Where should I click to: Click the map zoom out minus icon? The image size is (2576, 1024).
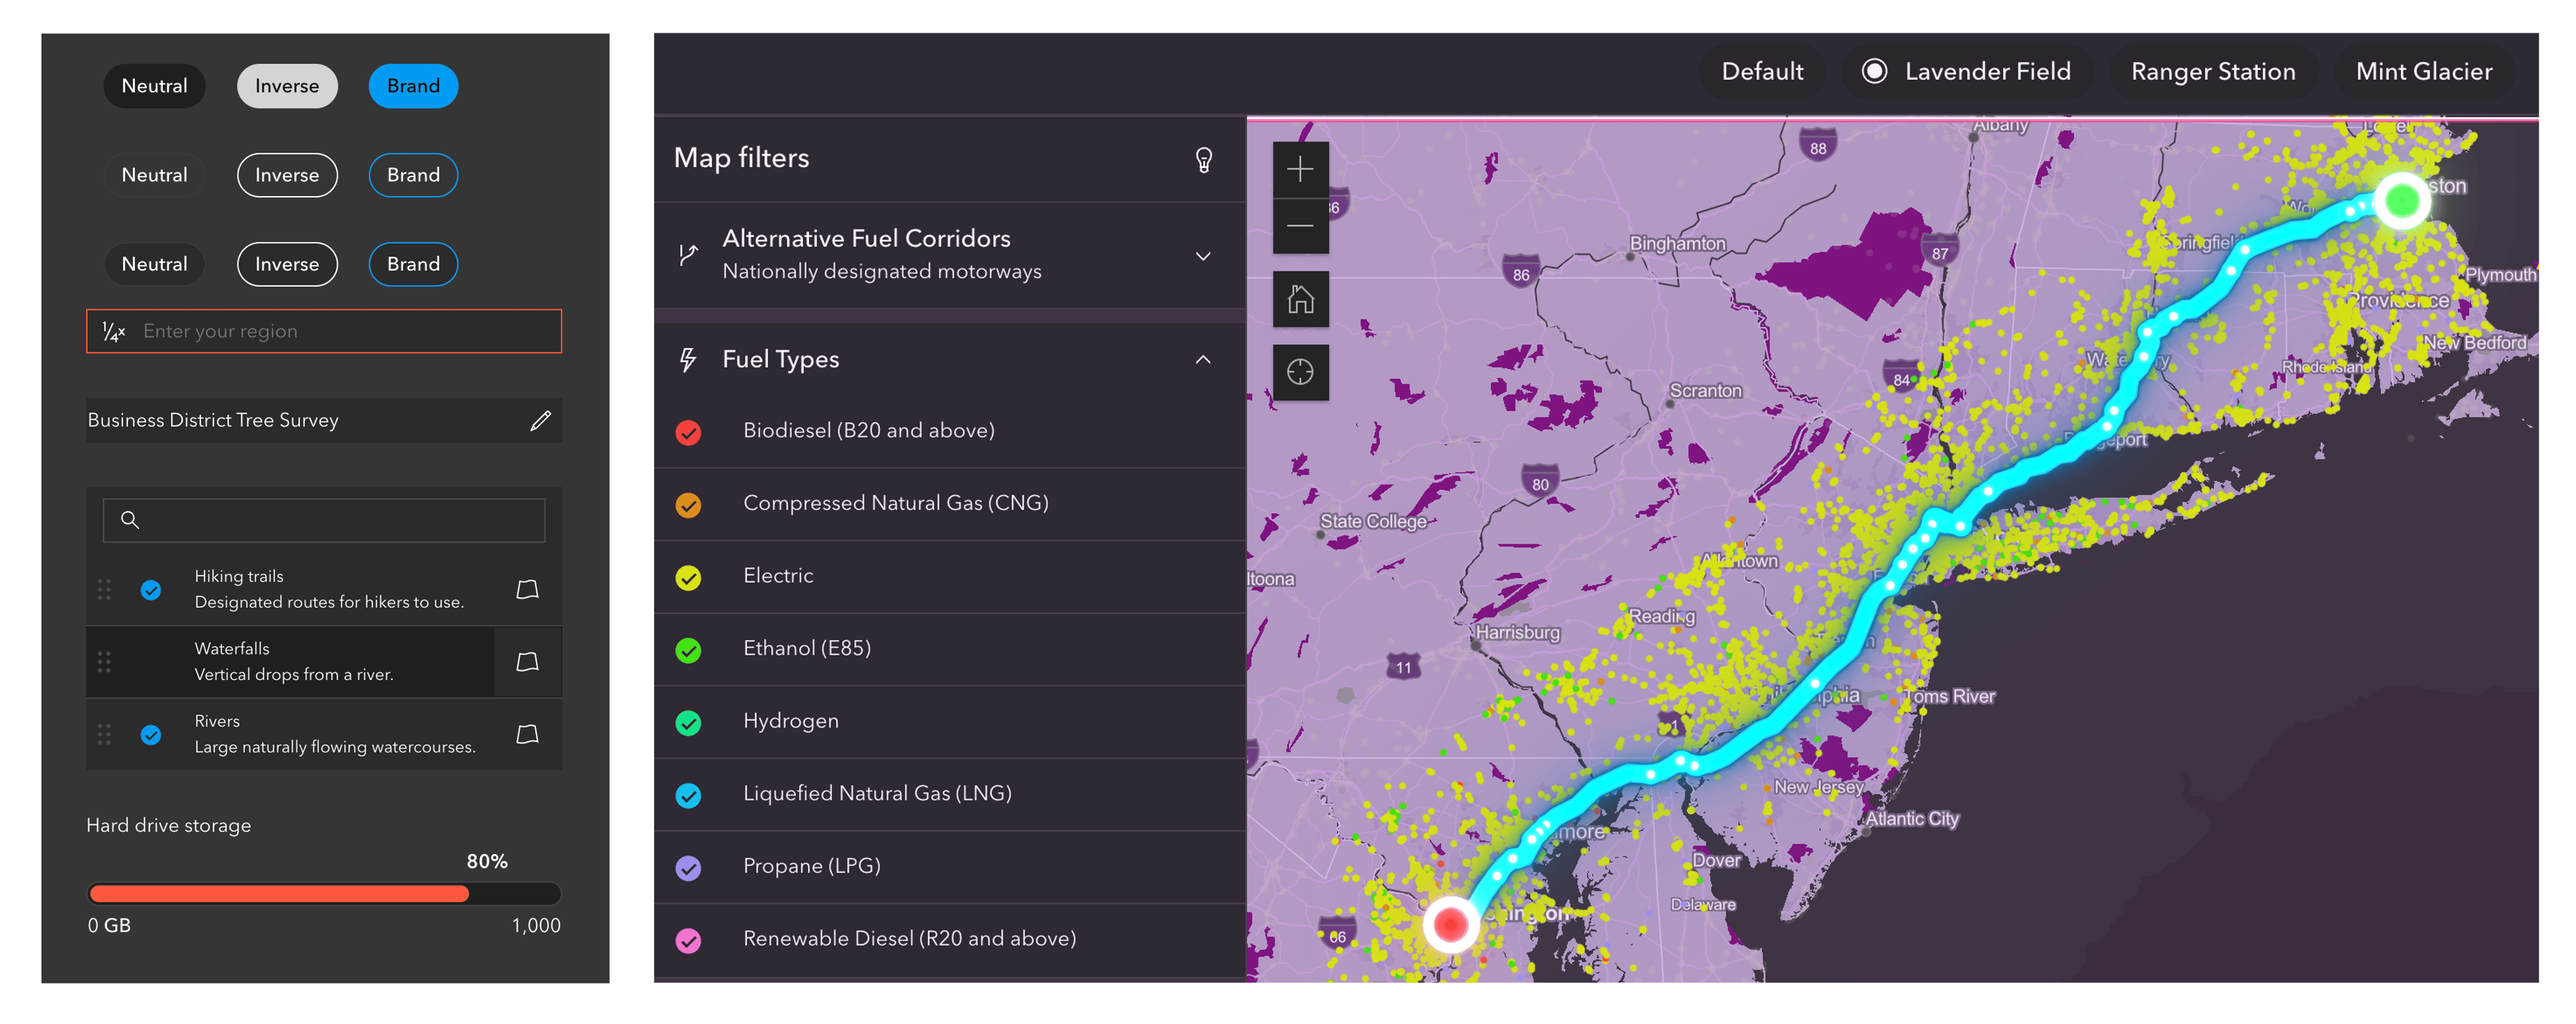pos(1300,226)
